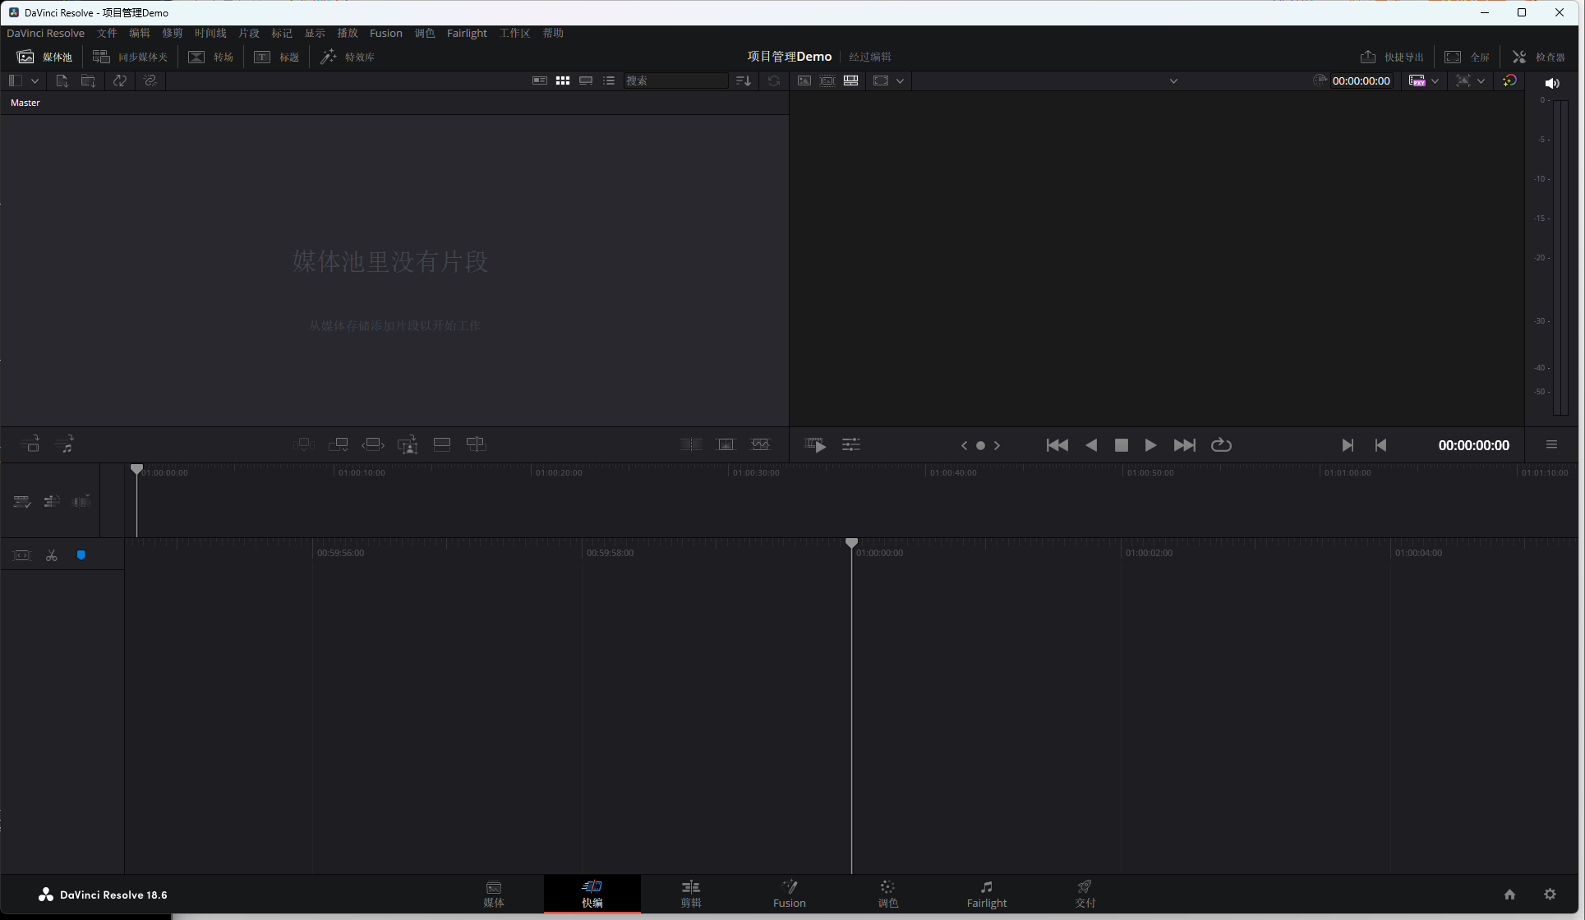
Task: Switch to the Fairlight page tab
Action: point(986,894)
